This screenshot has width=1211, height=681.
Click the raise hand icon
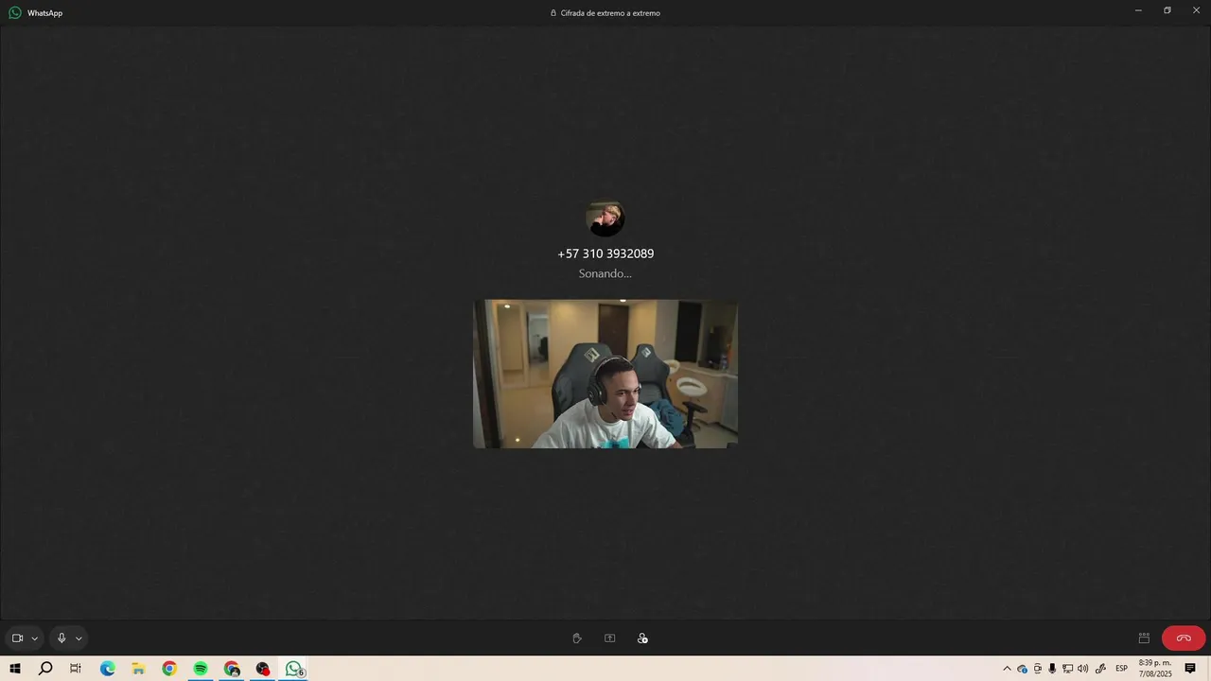point(577,638)
